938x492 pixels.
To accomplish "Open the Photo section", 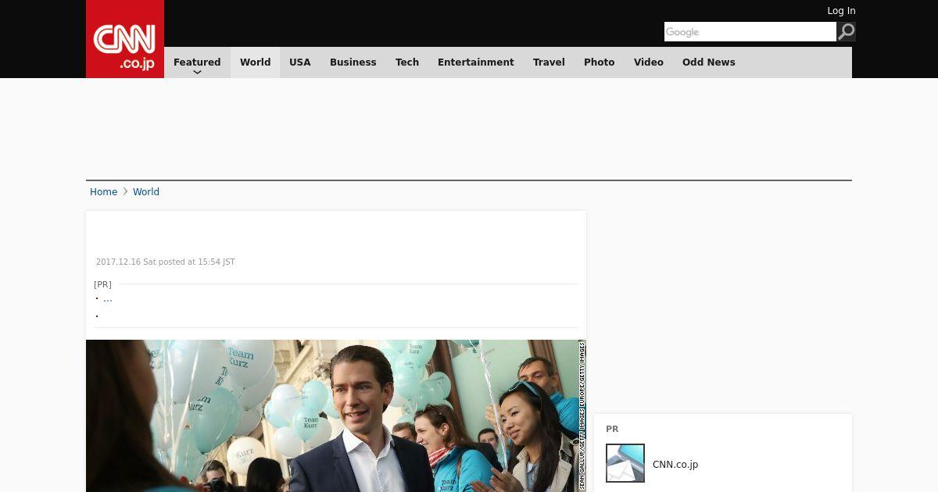I will pyautogui.click(x=600, y=62).
